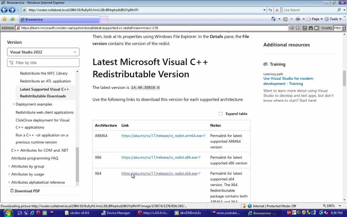
Task: Select the Browservice tab
Action: tap(59, 20)
